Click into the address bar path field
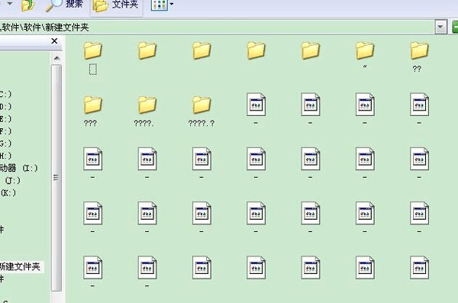 217,27
